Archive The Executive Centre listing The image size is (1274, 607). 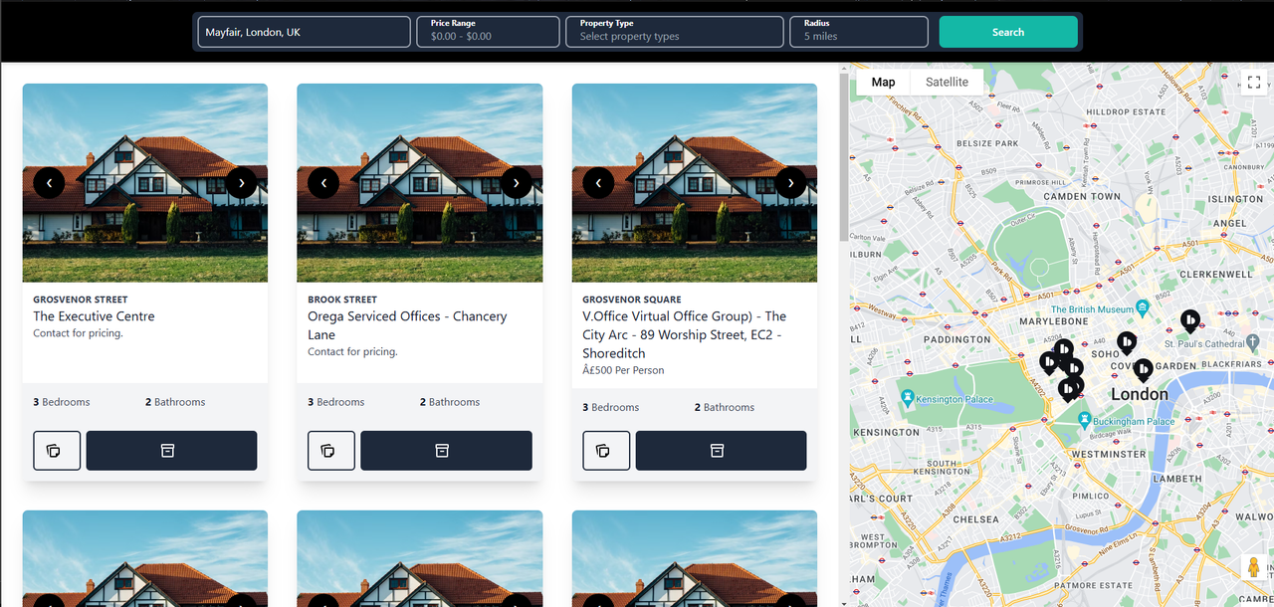(x=171, y=451)
